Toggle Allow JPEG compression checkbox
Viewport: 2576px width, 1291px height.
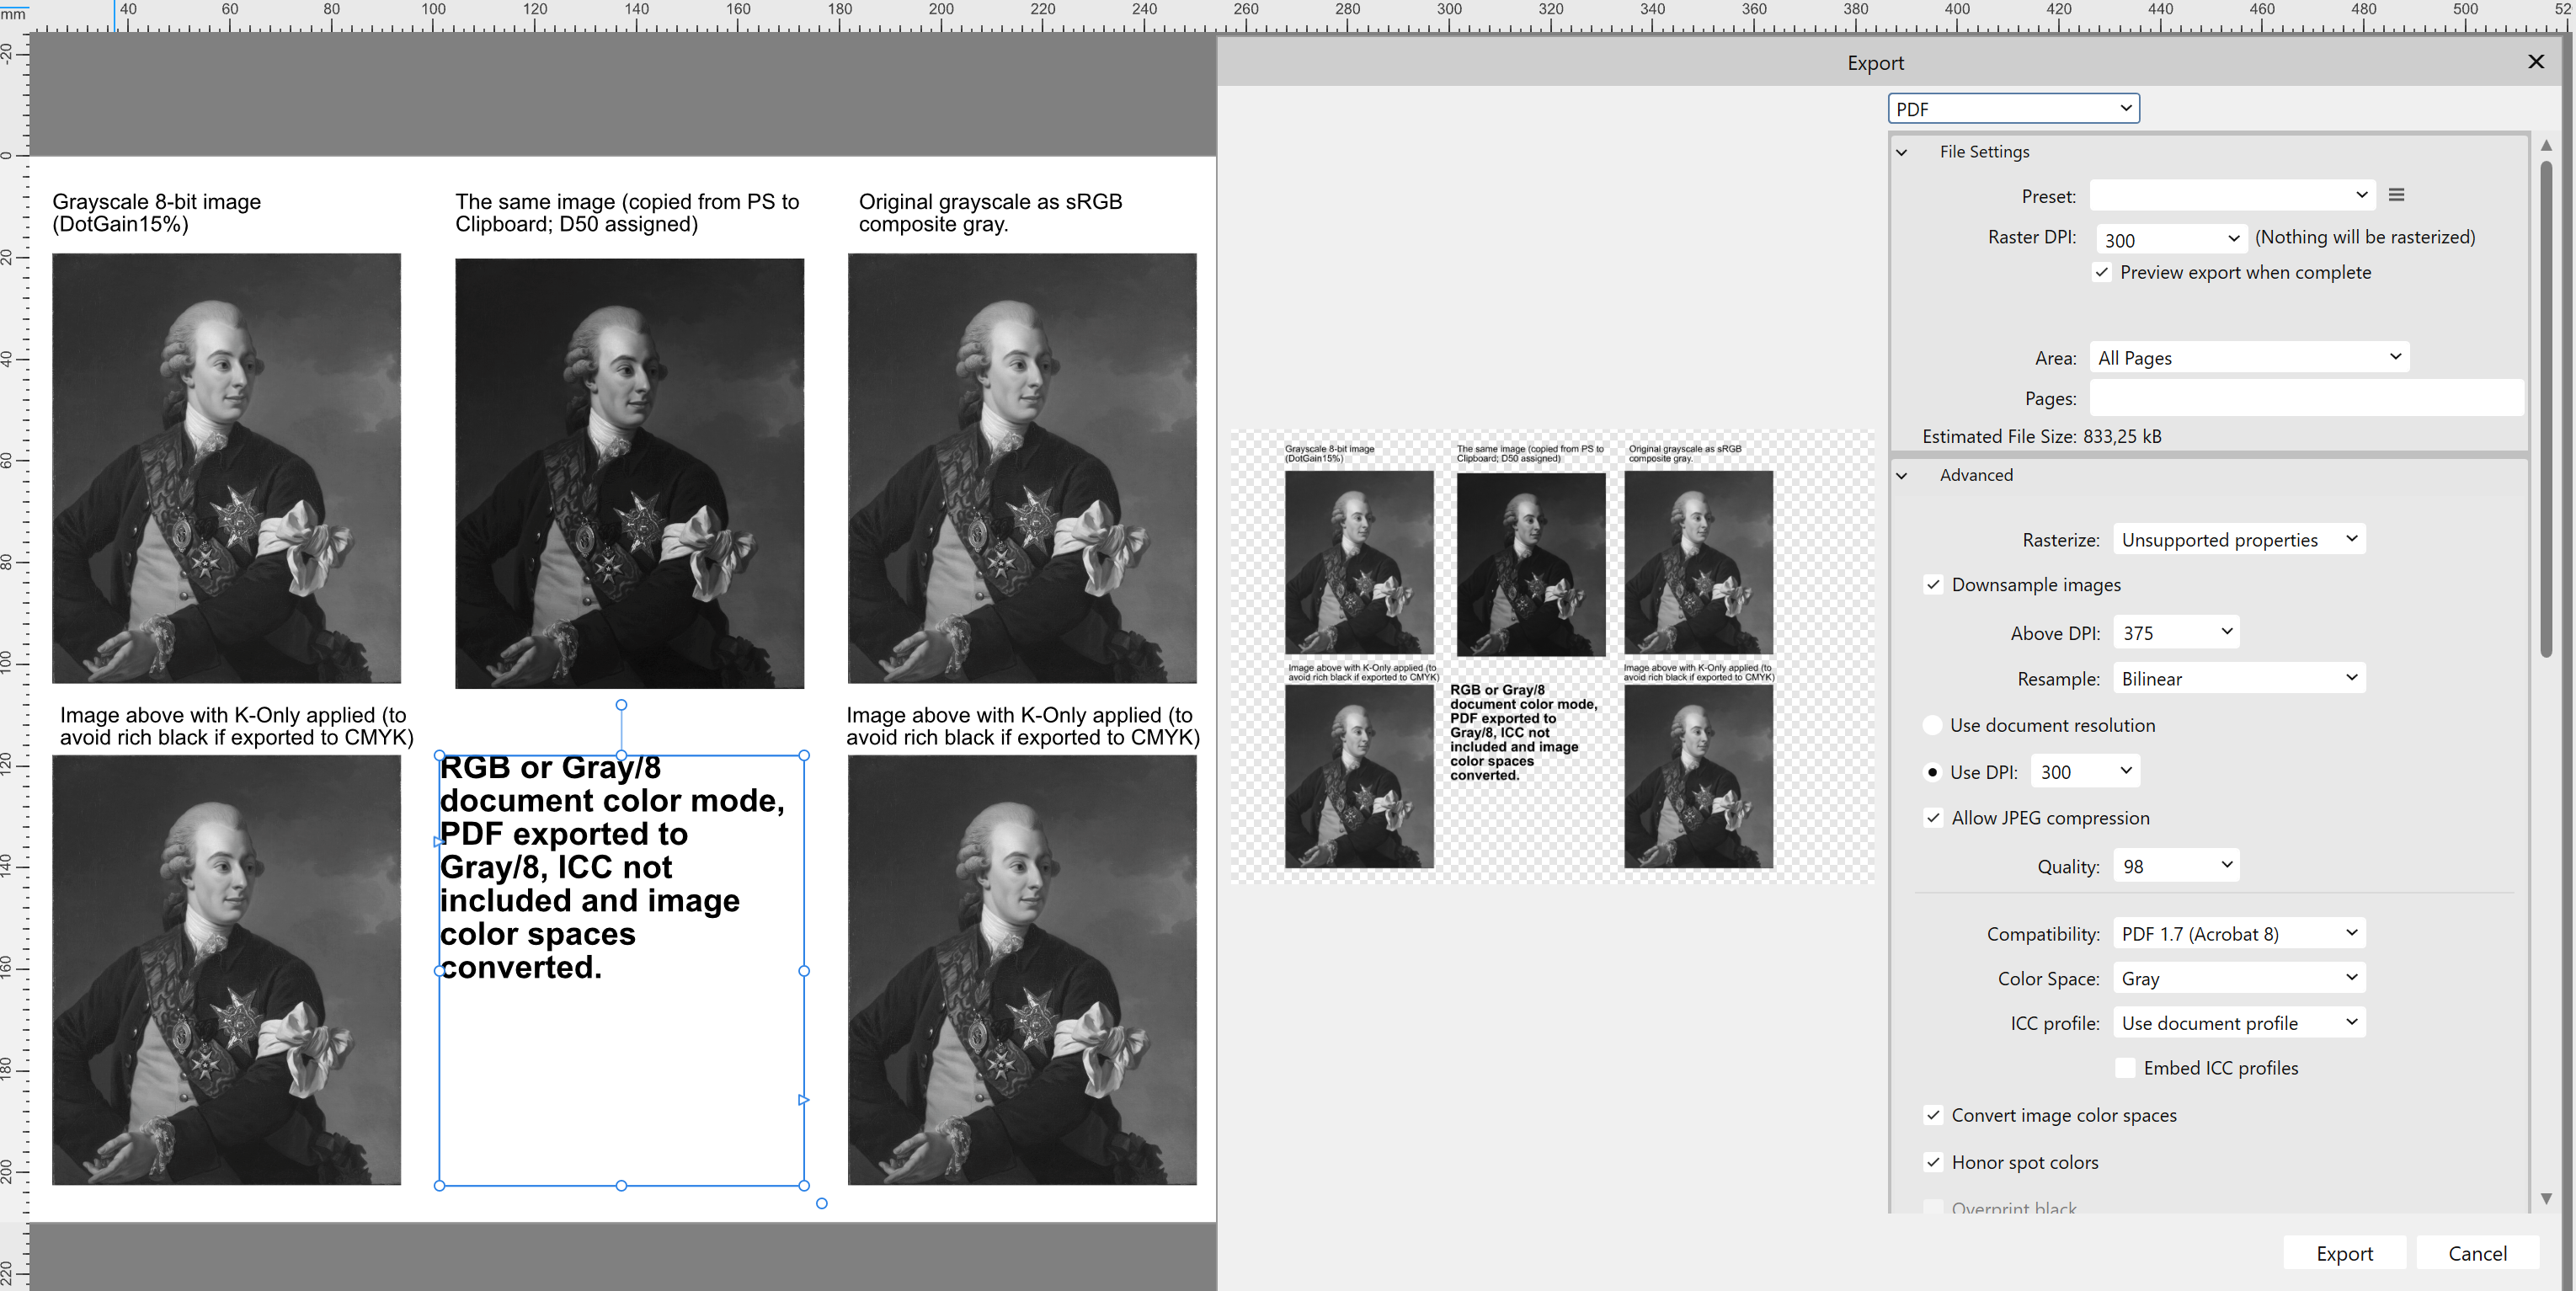[x=1933, y=818]
